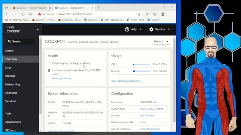Image resolution: width=241 pixels, height=135 pixels.
Task: Open the Collections icon in the toolbar
Action: (x=155, y=14)
